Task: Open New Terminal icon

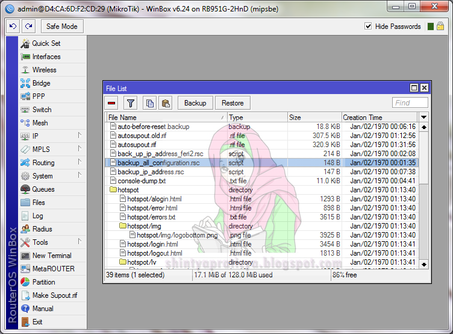Action: [25, 256]
